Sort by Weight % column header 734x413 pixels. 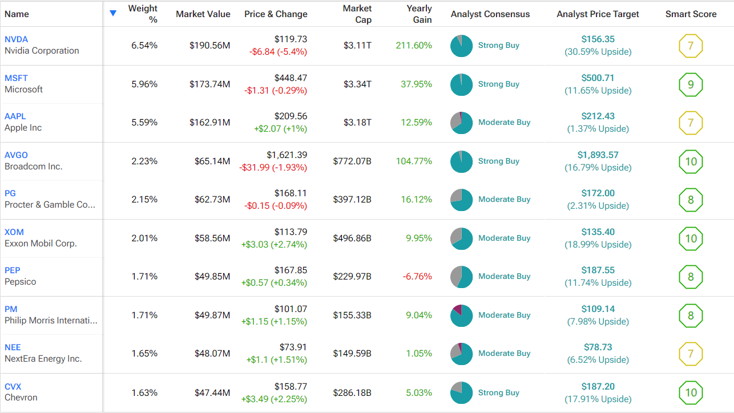[143, 14]
